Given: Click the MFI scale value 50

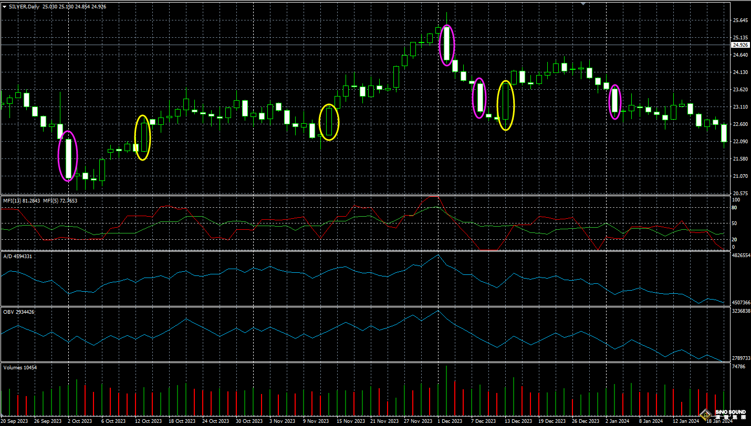Looking at the screenshot, I should click(x=735, y=223).
